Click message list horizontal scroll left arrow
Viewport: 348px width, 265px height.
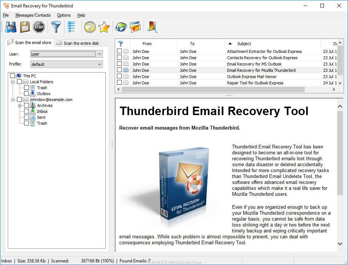pyautogui.click(x=119, y=89)
